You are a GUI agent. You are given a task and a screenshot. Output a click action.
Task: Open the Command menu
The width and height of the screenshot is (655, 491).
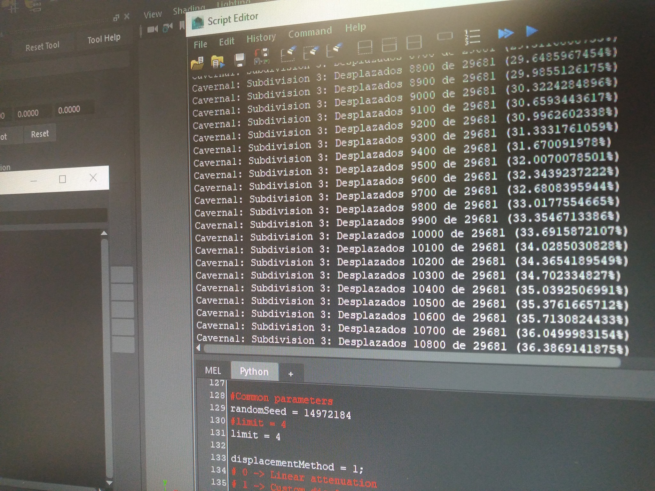click(310, 32)
